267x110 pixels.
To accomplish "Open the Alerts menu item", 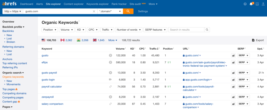I will click(x=40, y=4).
